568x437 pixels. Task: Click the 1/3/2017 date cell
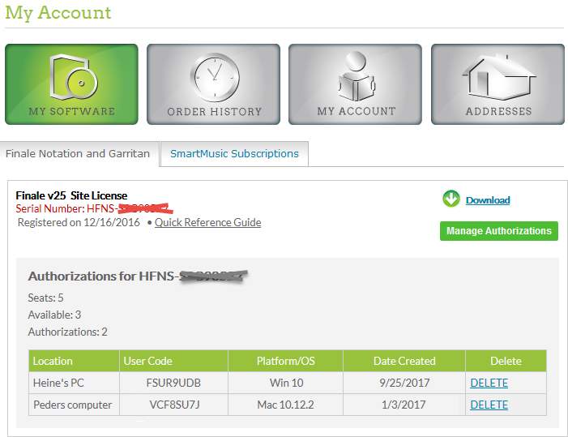(x=404, y=405)
